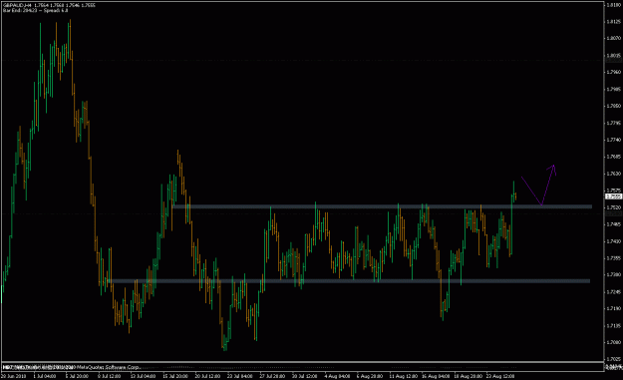
Task: Click the 11 Aug 12:00 time label
Action: tap(404, 376)
